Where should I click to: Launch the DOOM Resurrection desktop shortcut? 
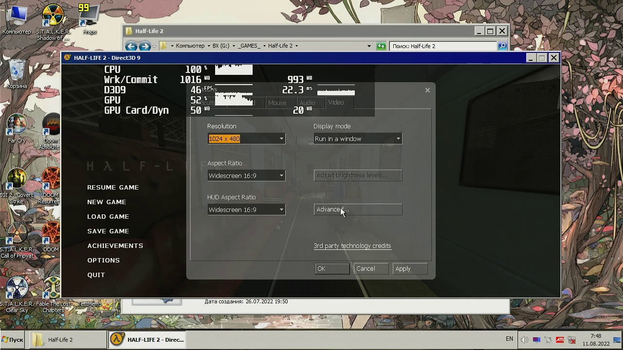click(x=51, y=187)
